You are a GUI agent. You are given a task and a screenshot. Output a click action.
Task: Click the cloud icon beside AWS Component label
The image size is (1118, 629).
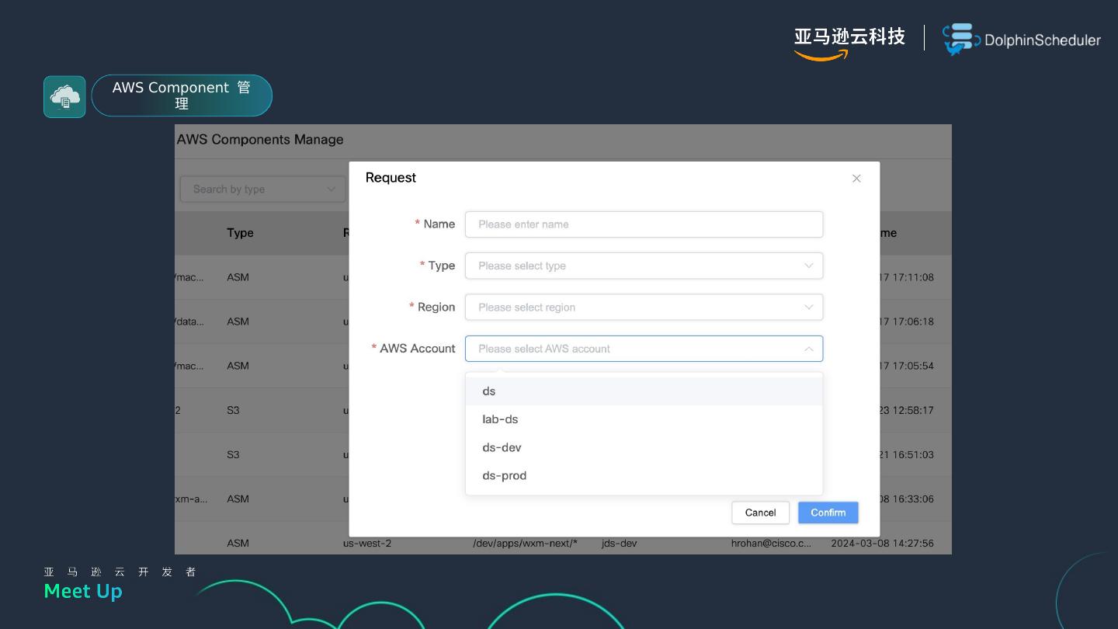click(x=64, y=96)
